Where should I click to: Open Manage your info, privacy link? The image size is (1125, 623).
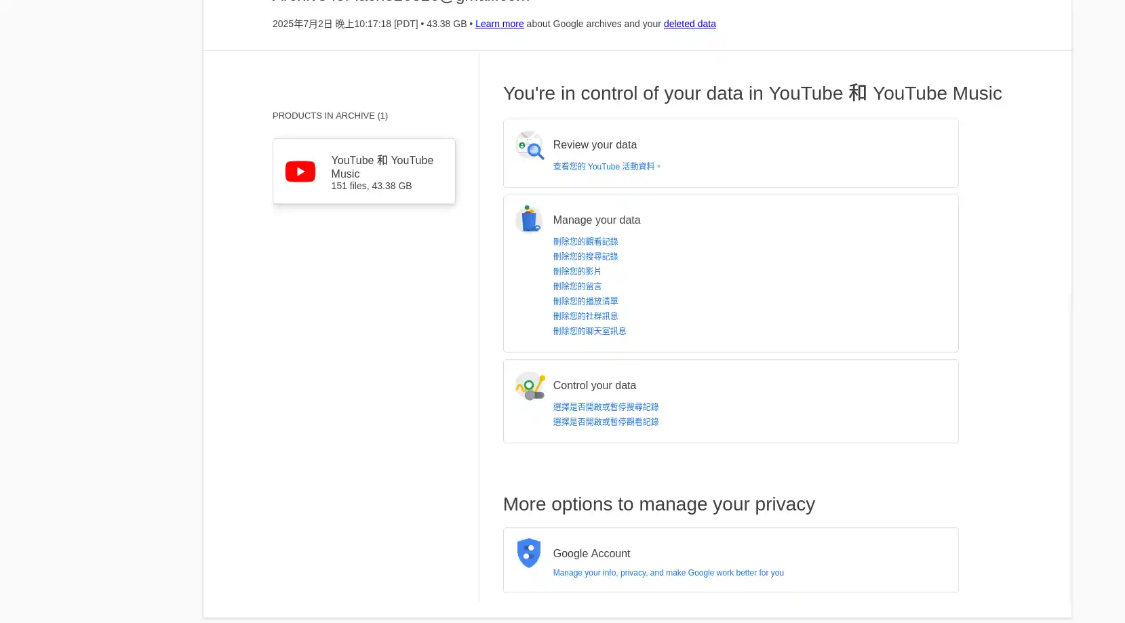click(x=668, y=573)
